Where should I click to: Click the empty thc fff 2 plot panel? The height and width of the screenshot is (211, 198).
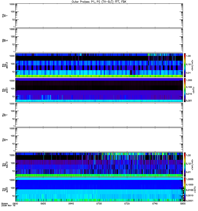coord(99,140)
